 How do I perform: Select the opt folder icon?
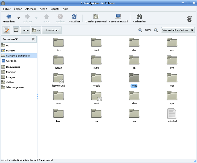(x=172, y=78)
